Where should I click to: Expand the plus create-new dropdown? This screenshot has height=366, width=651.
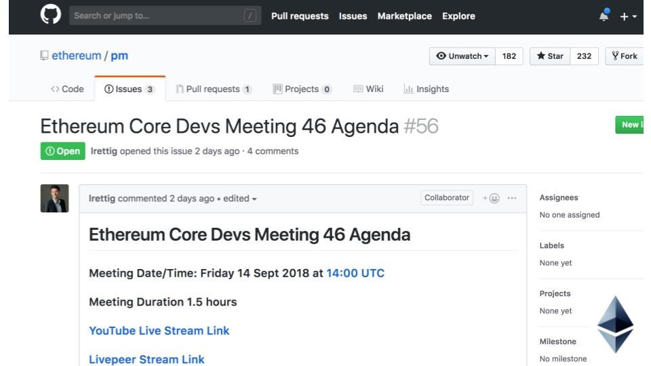coord(628,16)
